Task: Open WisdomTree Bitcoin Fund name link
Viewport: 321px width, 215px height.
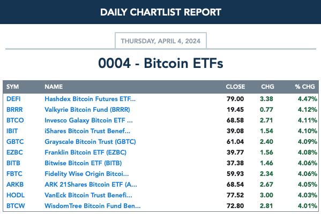Action: pos(93,206)
